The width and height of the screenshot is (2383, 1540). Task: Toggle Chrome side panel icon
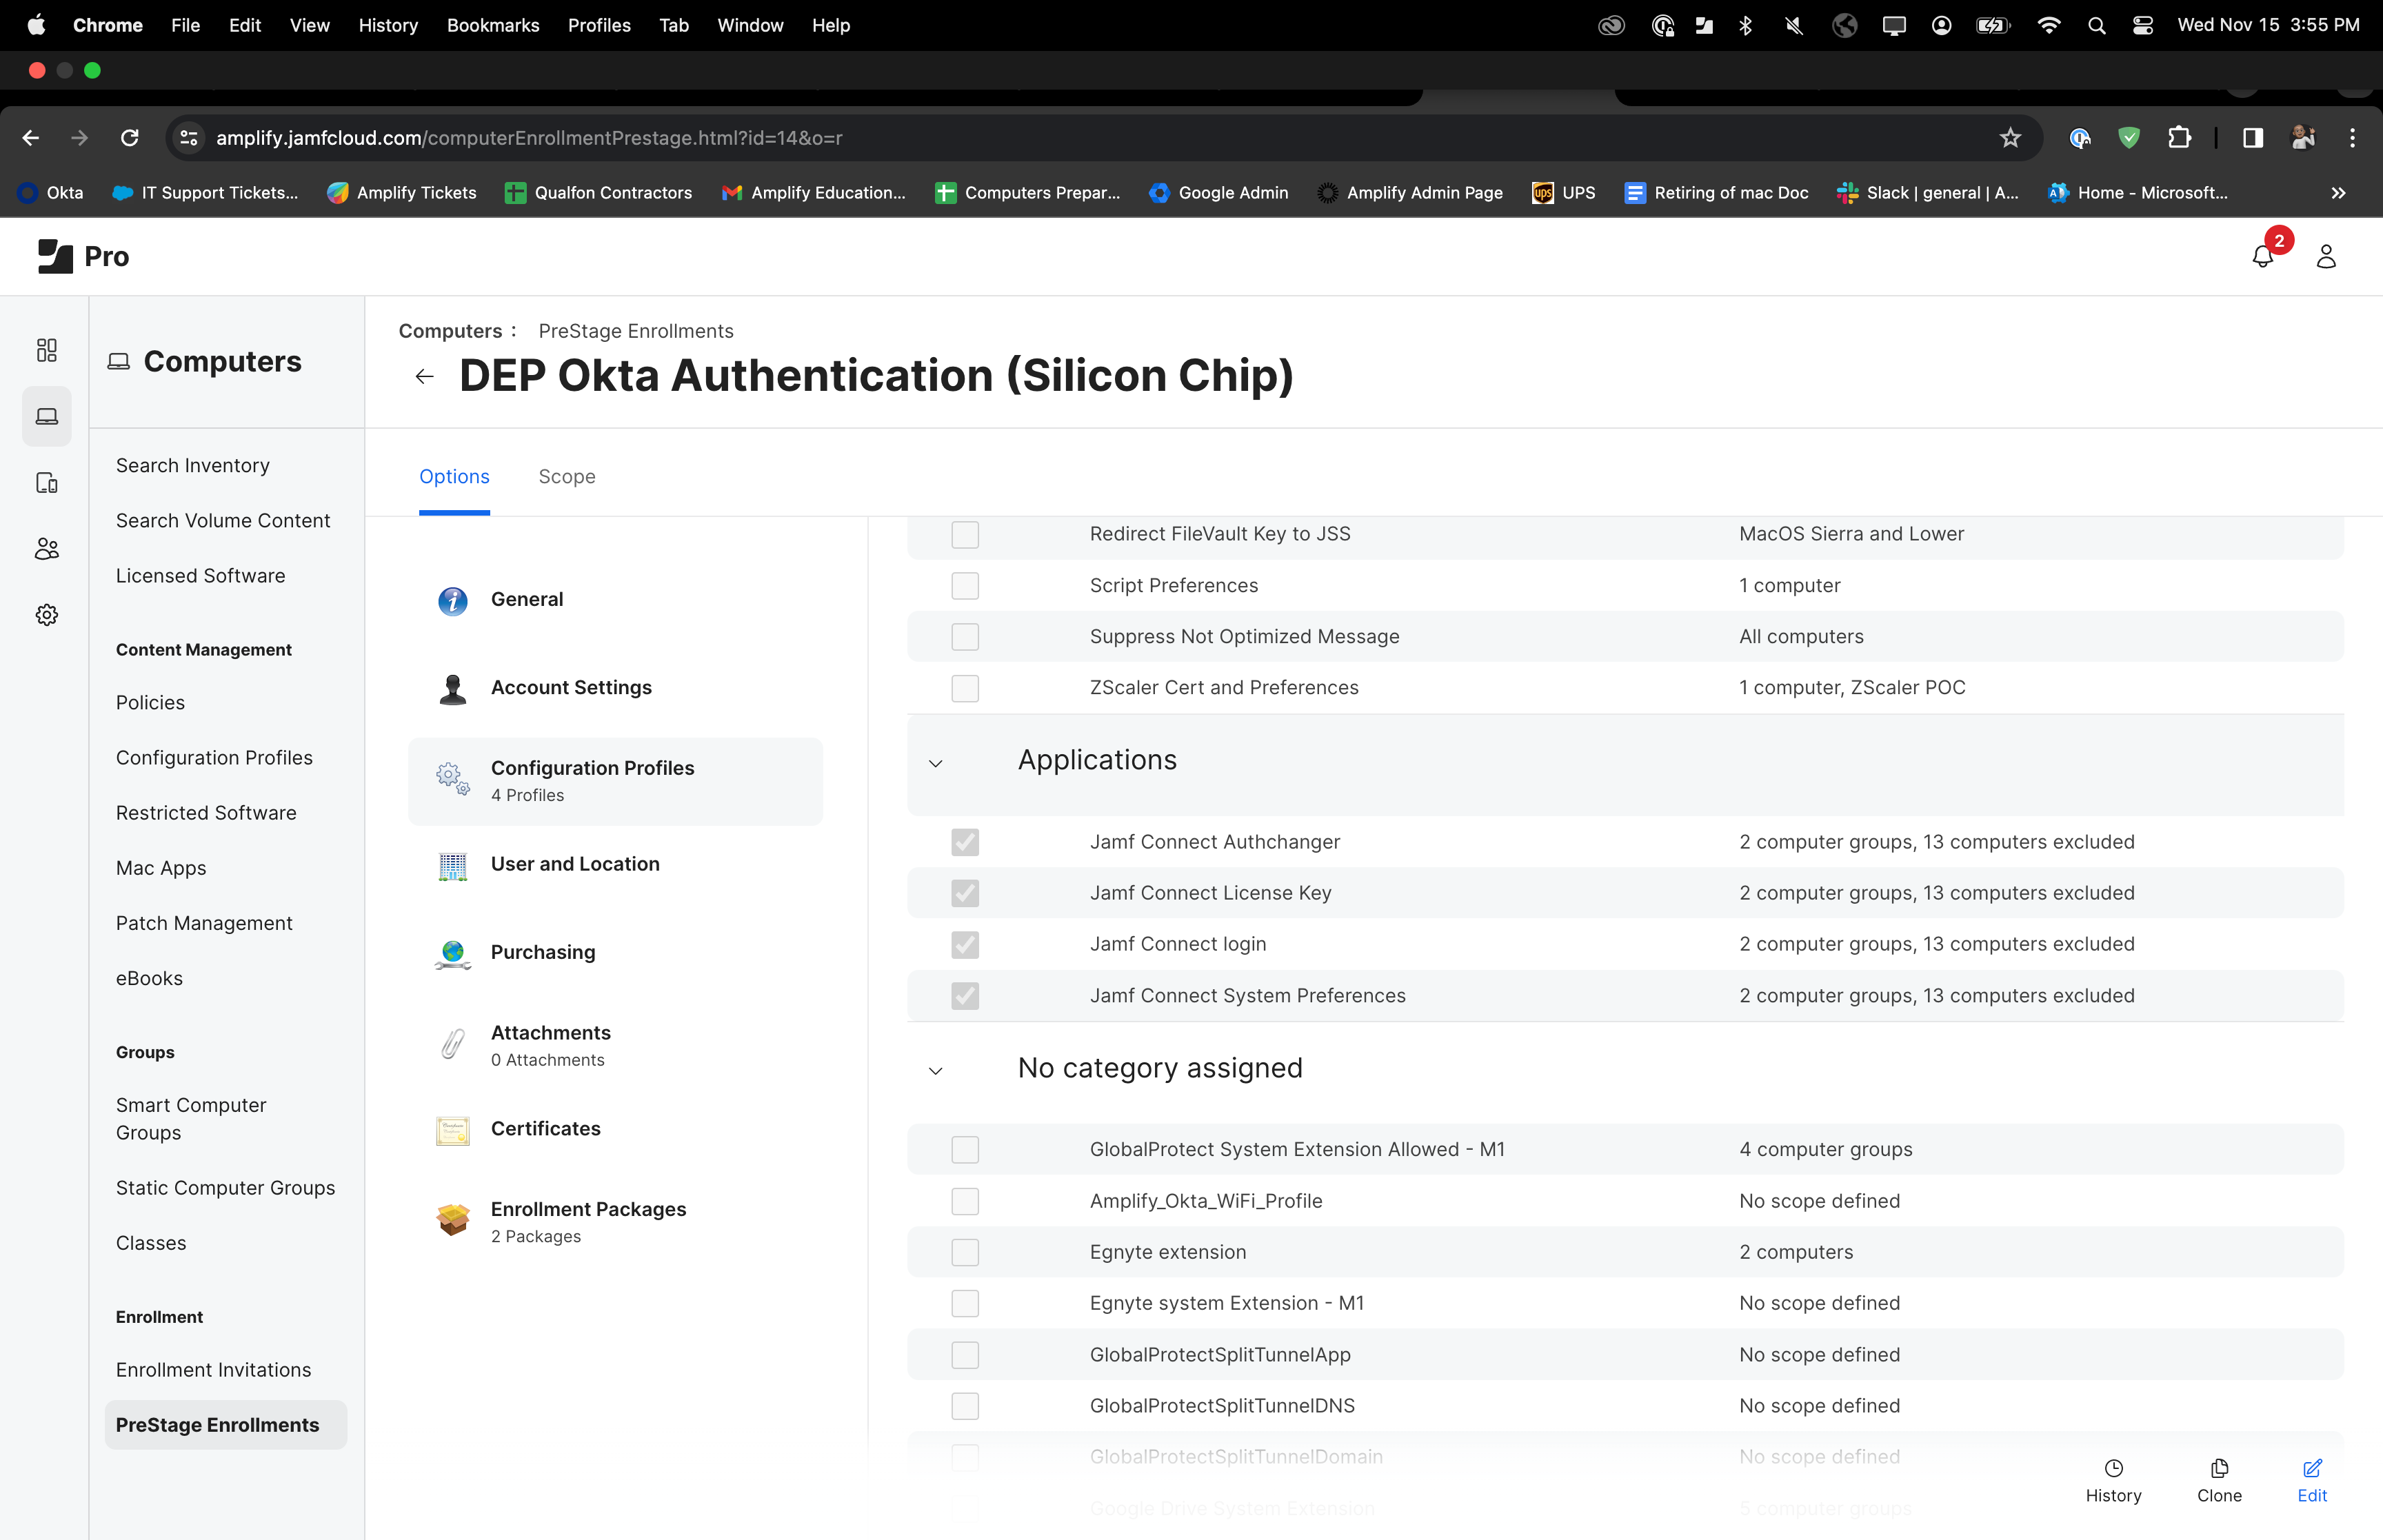[x=2252, y=138]
